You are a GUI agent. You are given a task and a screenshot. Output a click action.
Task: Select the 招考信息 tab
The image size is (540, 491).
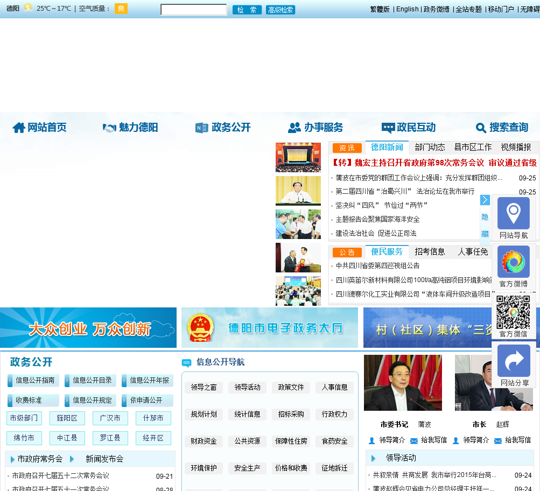430,252
